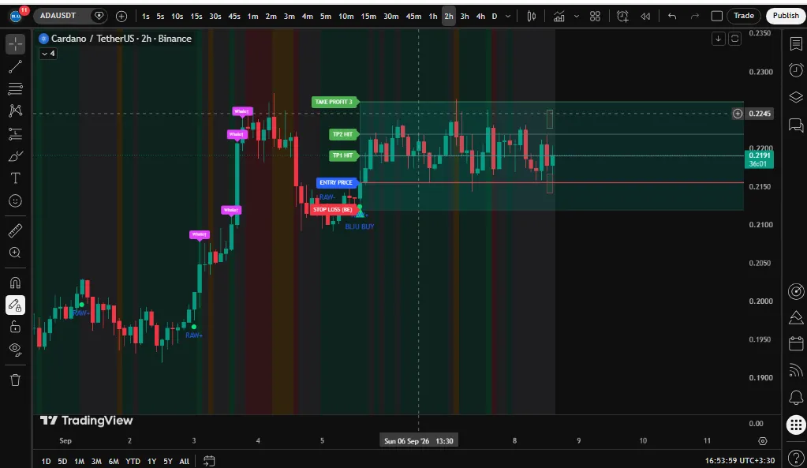The width and height of the screenshot is (807, 468).
Task: Switch to the 15m timeframe
Action: 368,17
